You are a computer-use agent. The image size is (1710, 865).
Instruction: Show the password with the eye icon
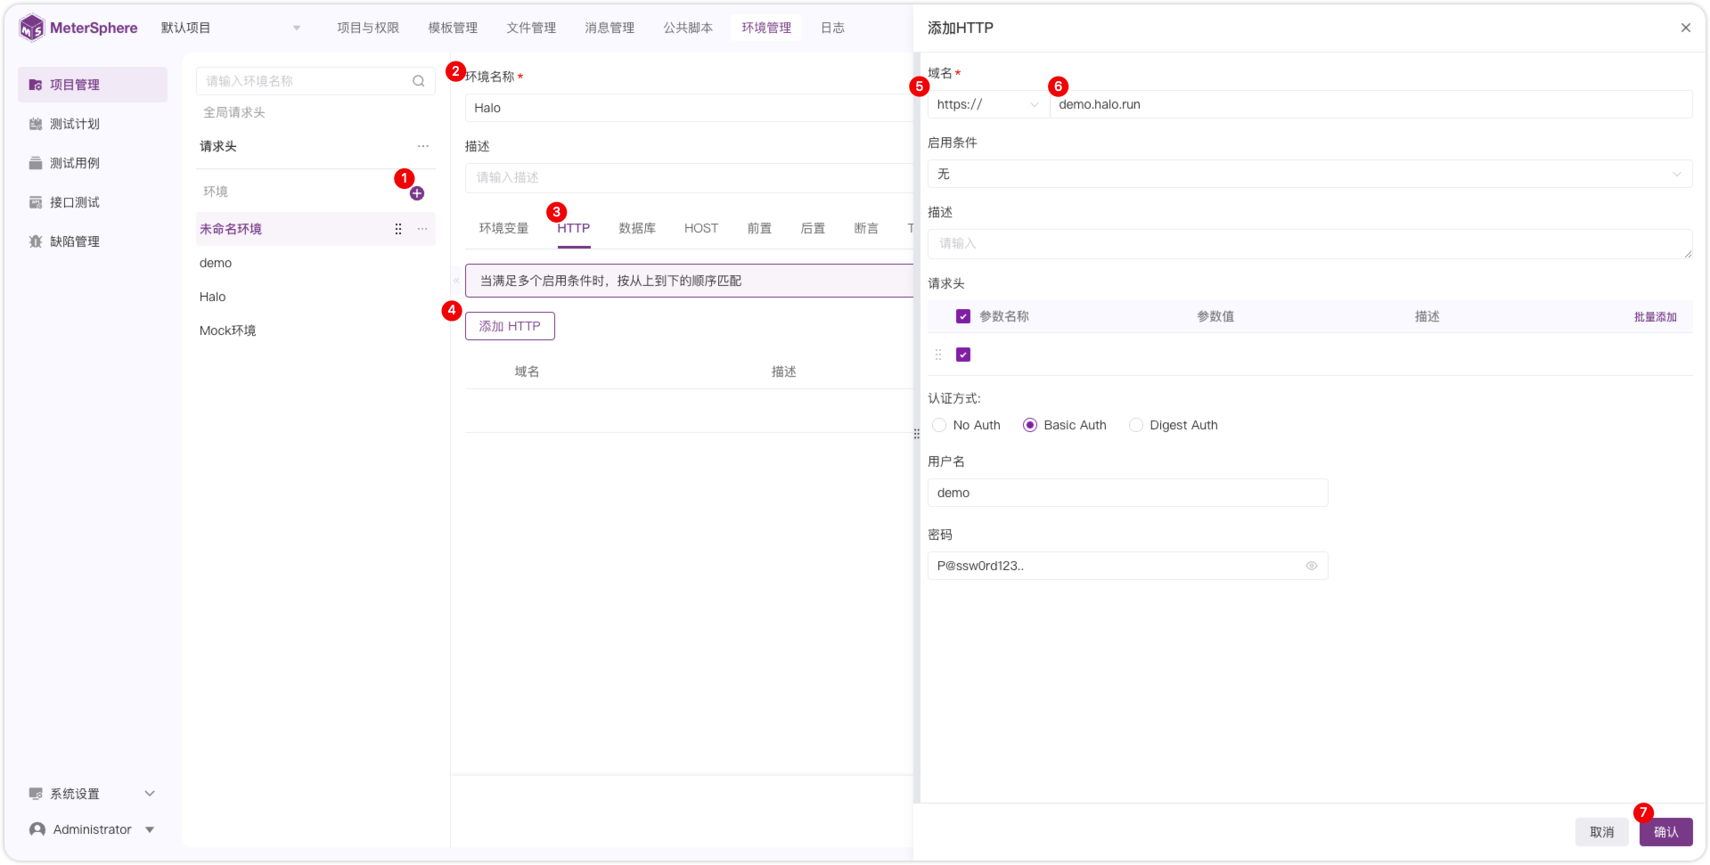tap(1312, 566)
